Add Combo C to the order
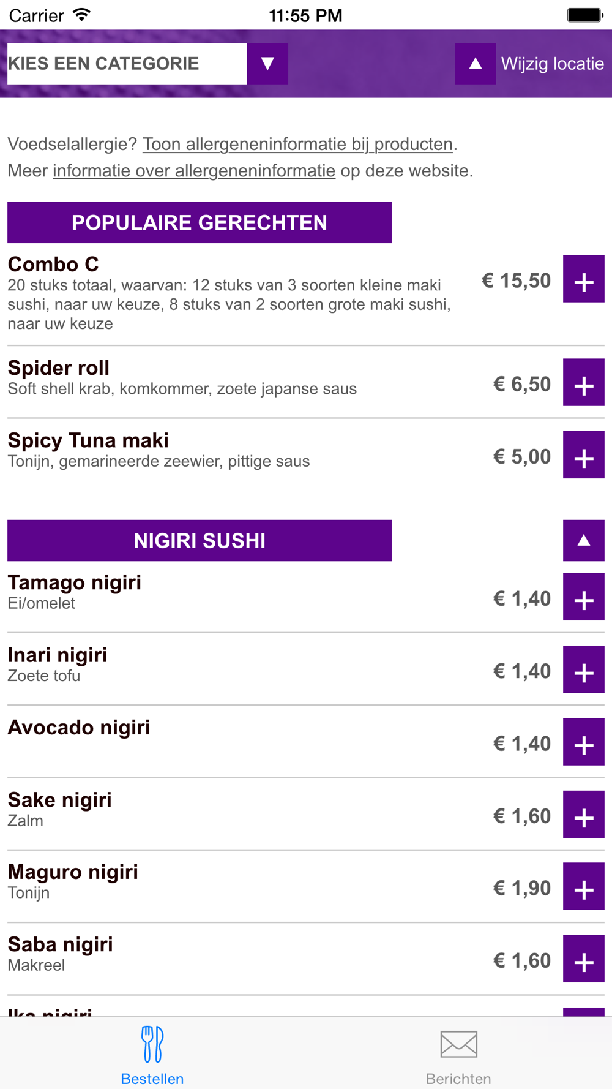This screenshot has height=1089, width=612. tap(583, 279)
